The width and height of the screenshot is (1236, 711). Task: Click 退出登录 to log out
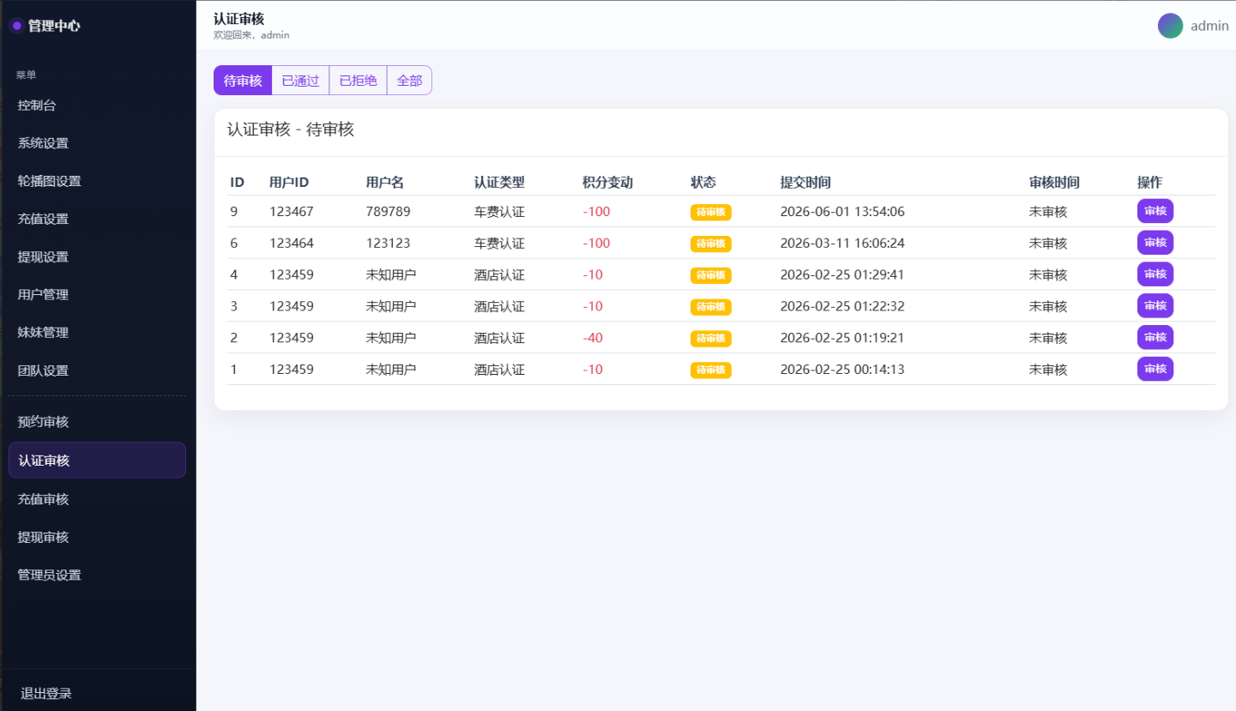(x=46, y=693)
